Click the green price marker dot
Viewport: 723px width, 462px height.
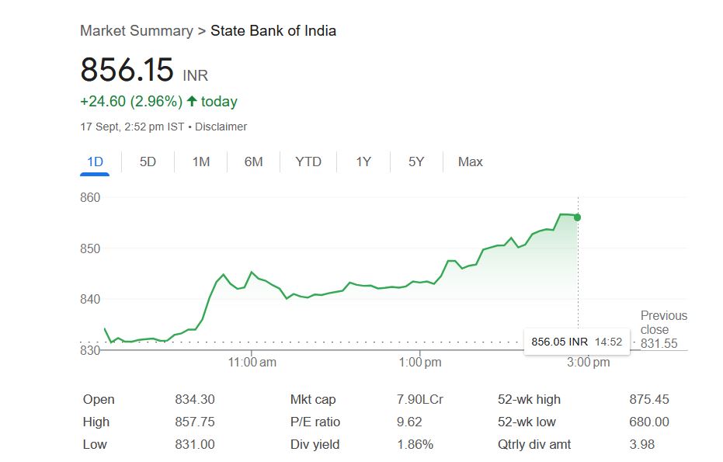(578, 217)
